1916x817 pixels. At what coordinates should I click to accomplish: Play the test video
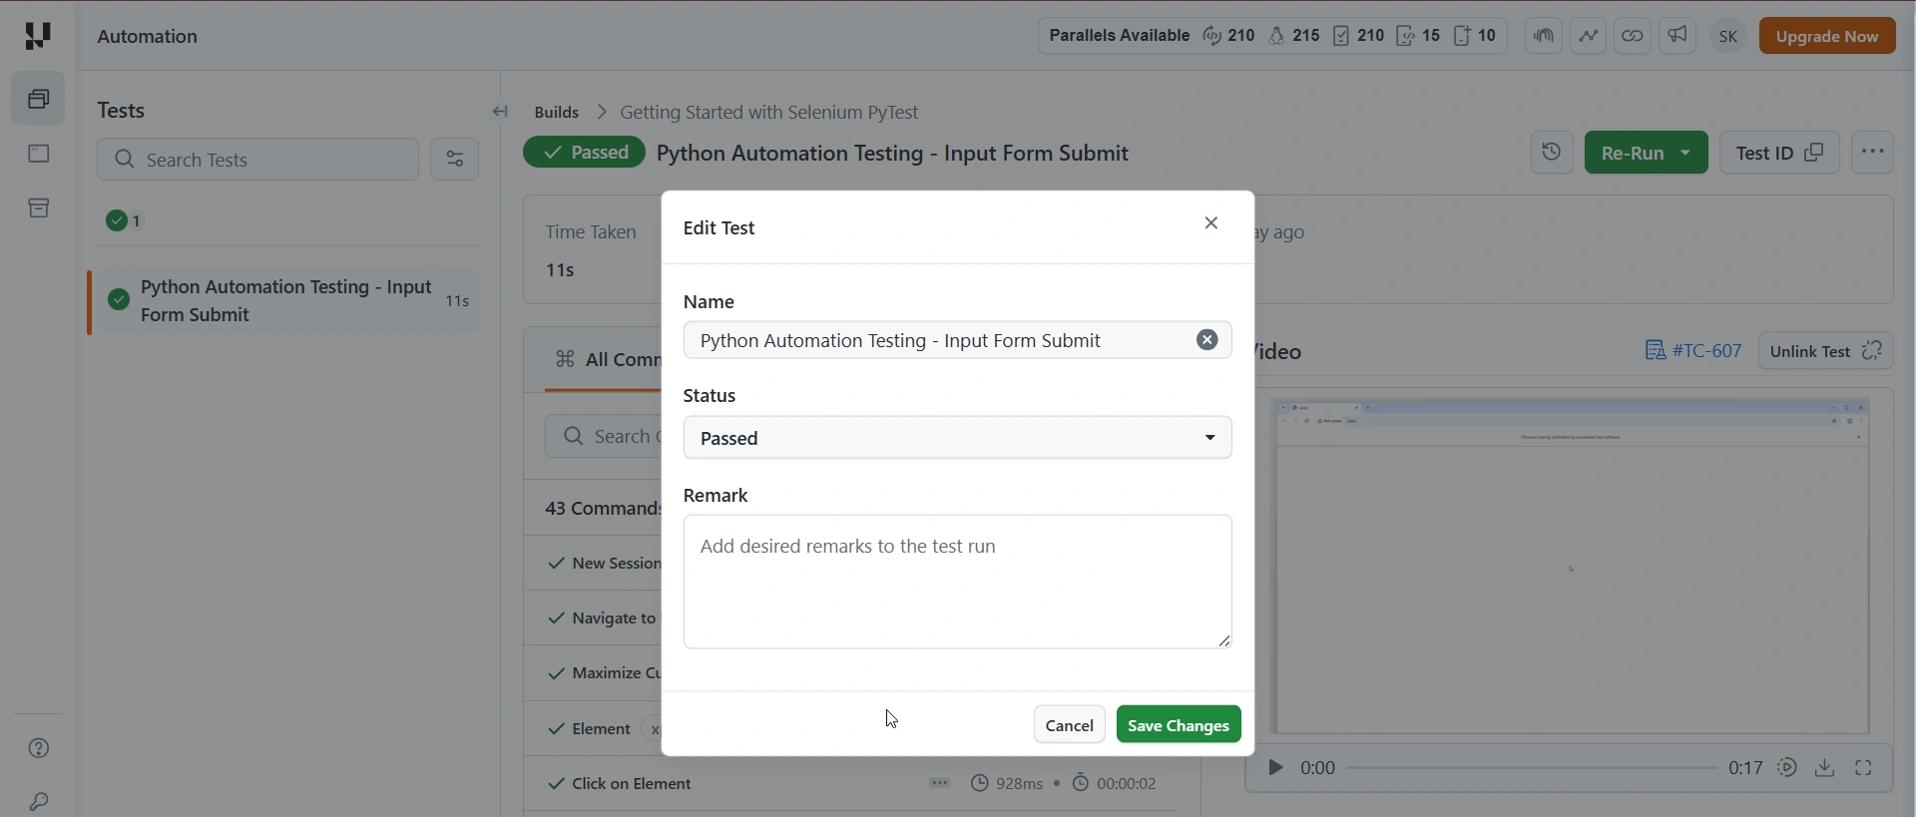click(x=1275, y=767)
